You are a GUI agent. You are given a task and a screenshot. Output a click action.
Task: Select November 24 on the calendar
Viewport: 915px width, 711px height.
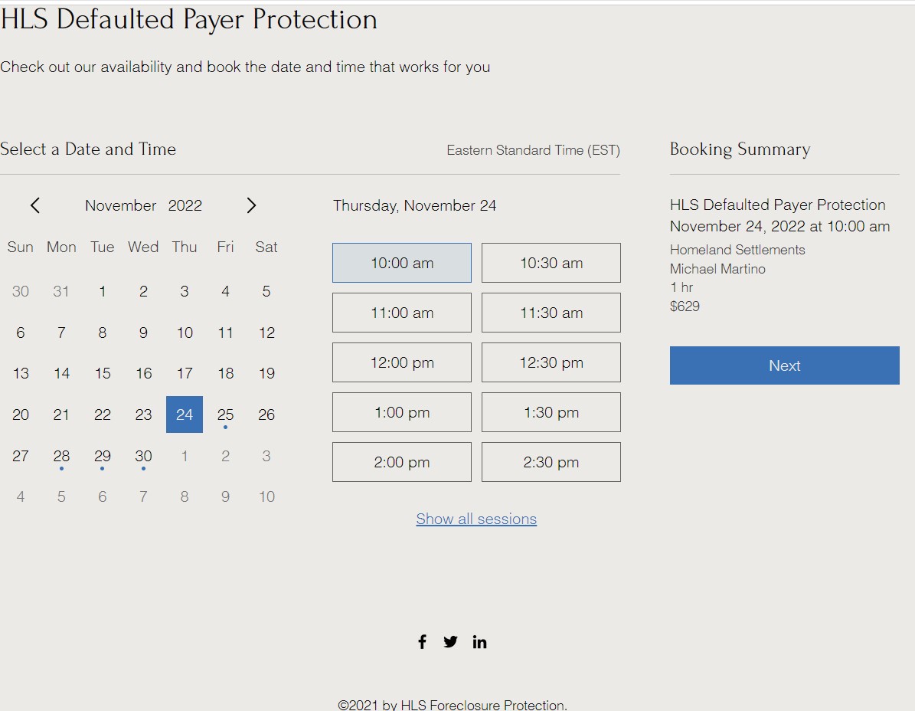point(185,414)
